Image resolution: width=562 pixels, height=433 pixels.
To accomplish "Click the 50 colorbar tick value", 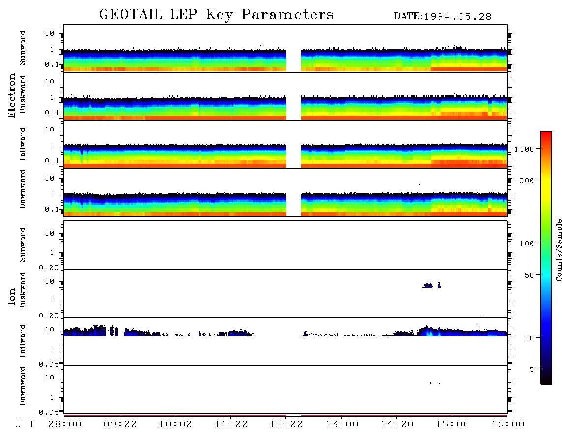I will point(530,275).
